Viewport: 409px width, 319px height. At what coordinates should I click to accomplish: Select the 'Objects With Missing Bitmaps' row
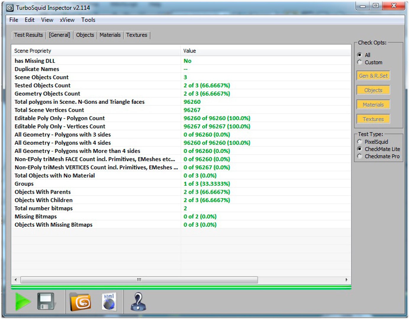(x=181, y=225)
